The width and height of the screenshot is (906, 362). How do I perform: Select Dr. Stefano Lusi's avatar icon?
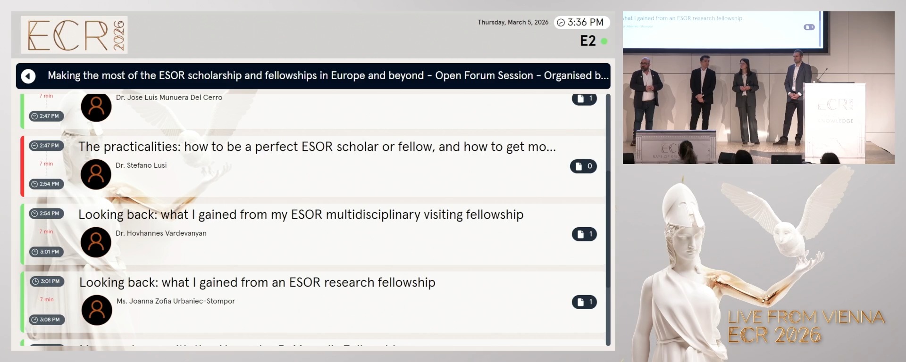(96, 174)
